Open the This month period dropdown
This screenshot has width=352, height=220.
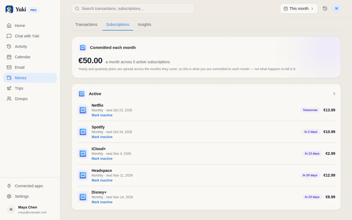point(299,9)
